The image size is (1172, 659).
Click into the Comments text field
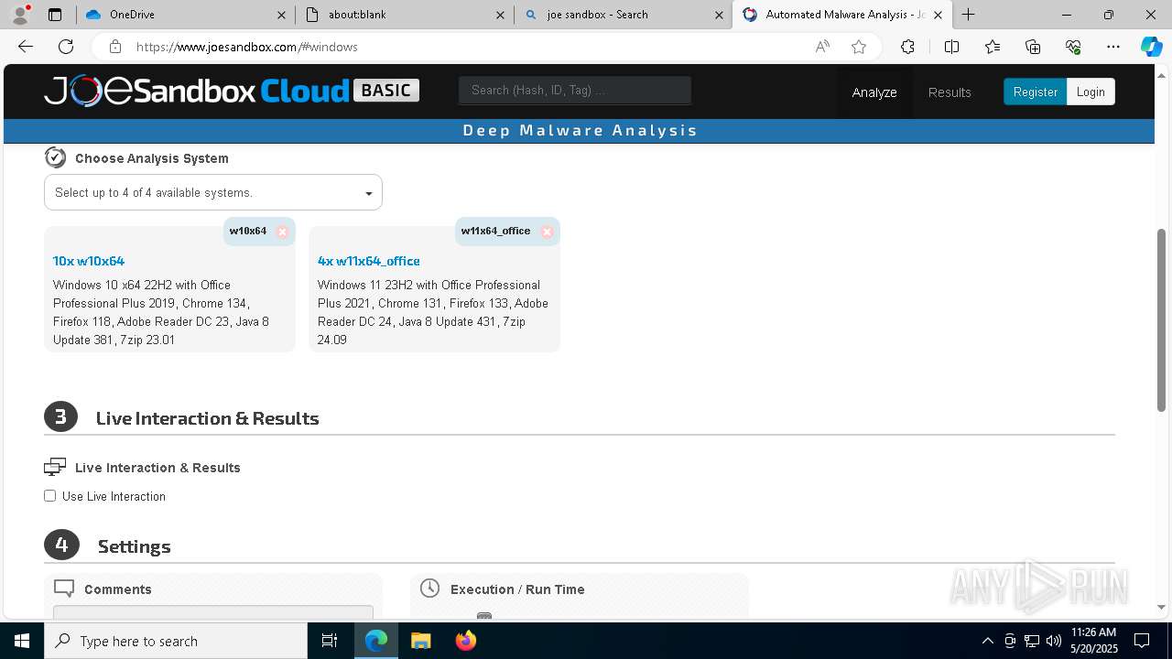pos(213,611)
